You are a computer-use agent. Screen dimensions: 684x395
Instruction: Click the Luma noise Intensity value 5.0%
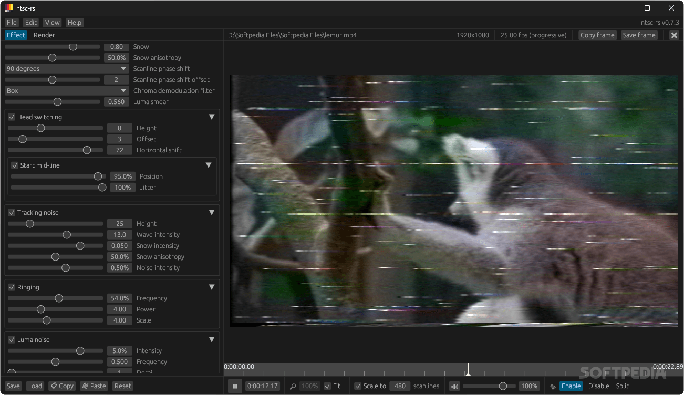tap(120, 351)
